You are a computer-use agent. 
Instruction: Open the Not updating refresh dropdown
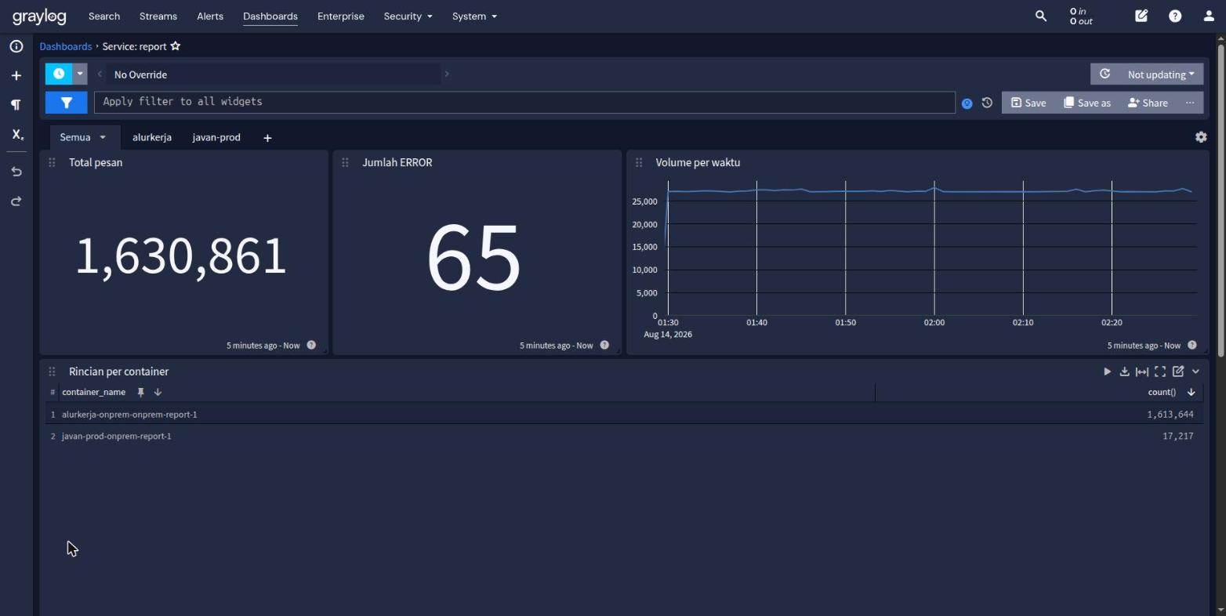[x=1162, y=74]
